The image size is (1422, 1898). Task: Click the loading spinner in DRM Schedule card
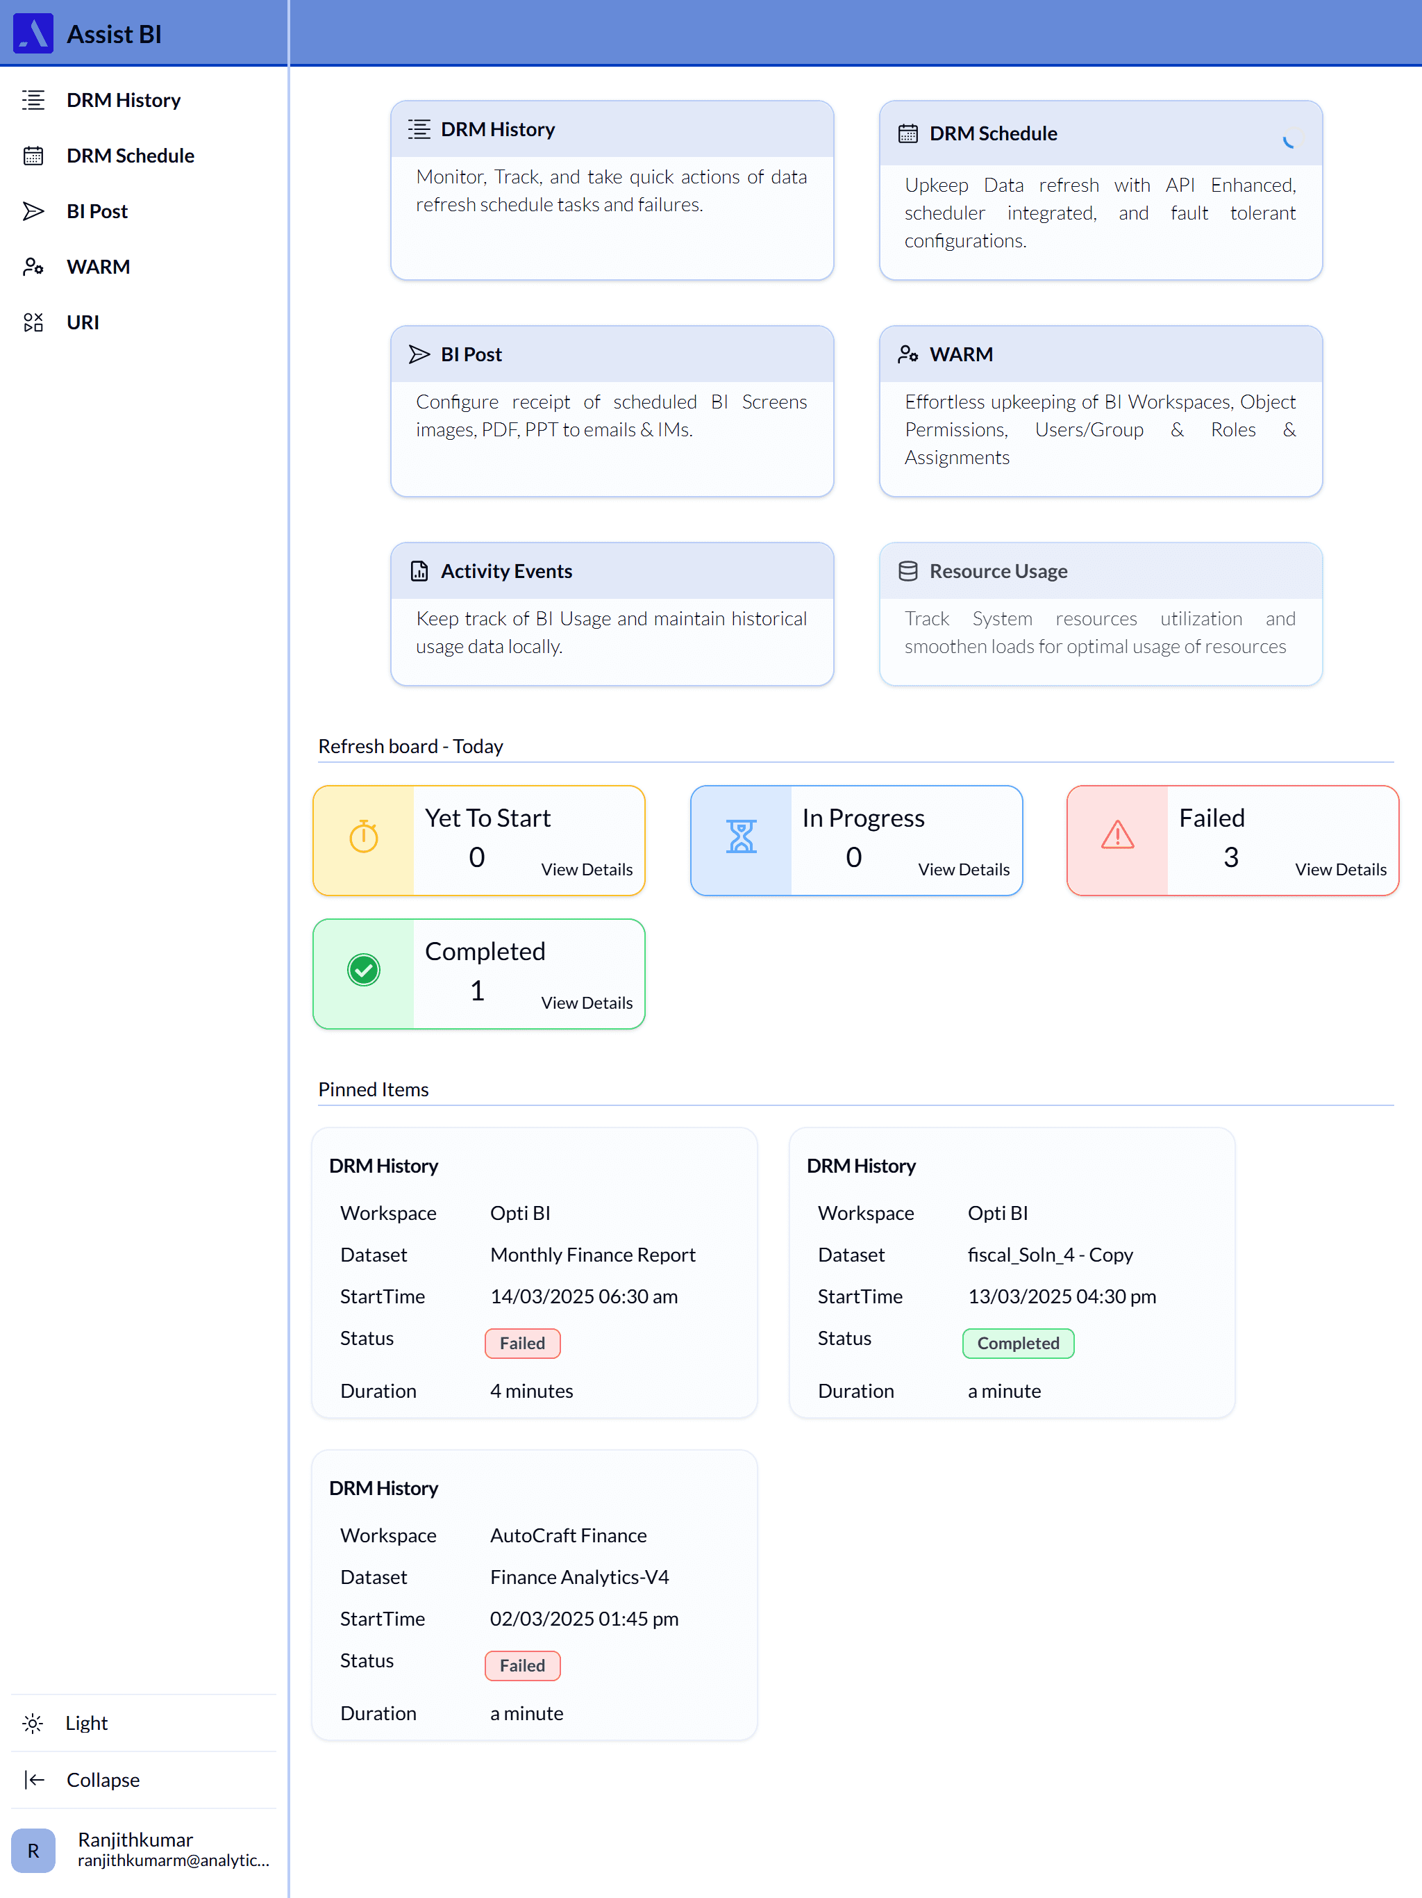point(1288,142)
